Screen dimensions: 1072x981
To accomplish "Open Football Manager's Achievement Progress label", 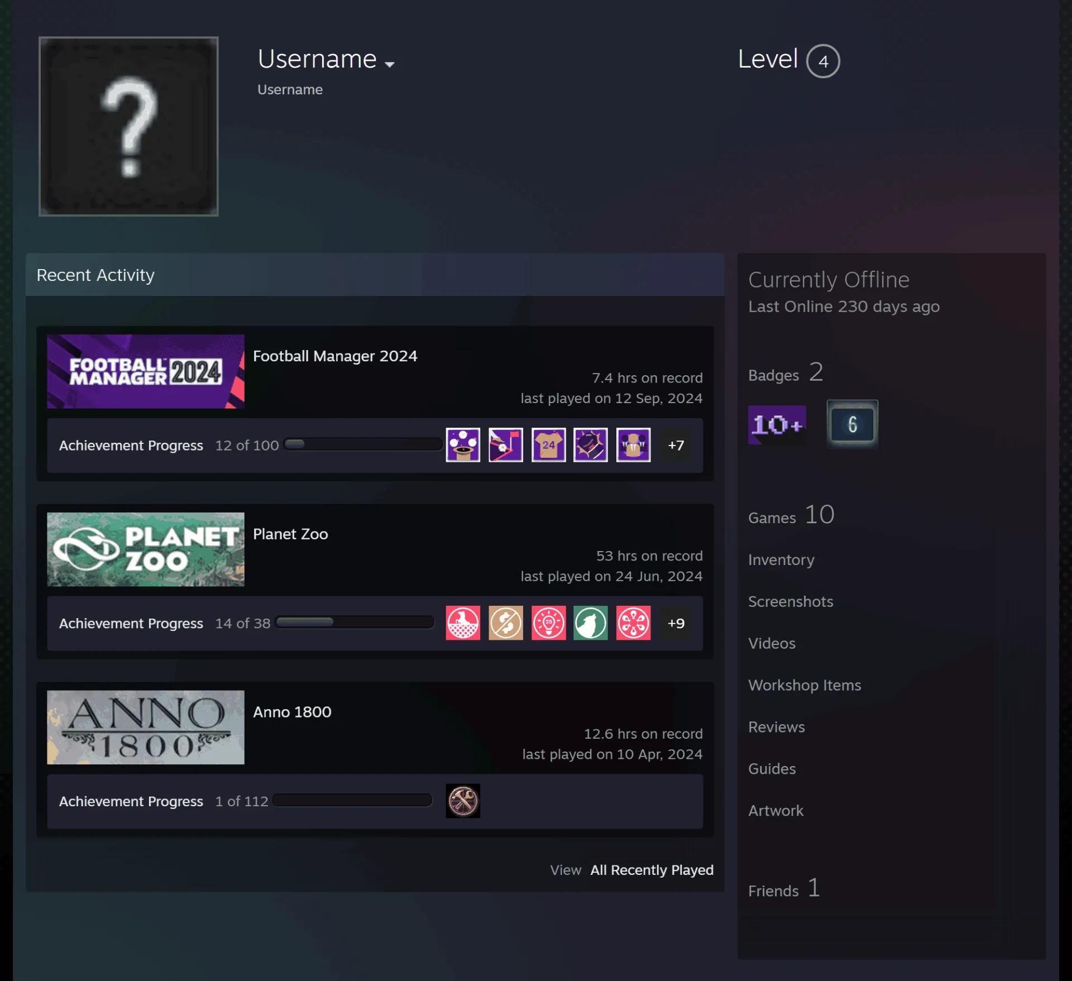I will point(131,446).
